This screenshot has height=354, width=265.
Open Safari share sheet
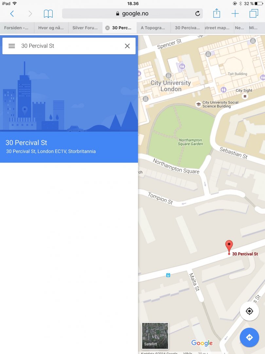click(217, 13)
